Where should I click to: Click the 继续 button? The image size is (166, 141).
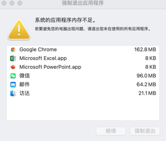(x=111, y=131)
